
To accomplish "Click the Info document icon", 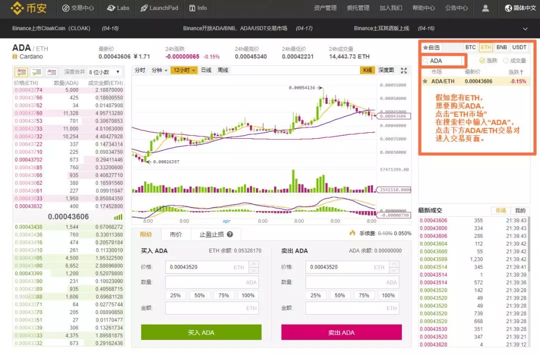I will click(192, 8).
